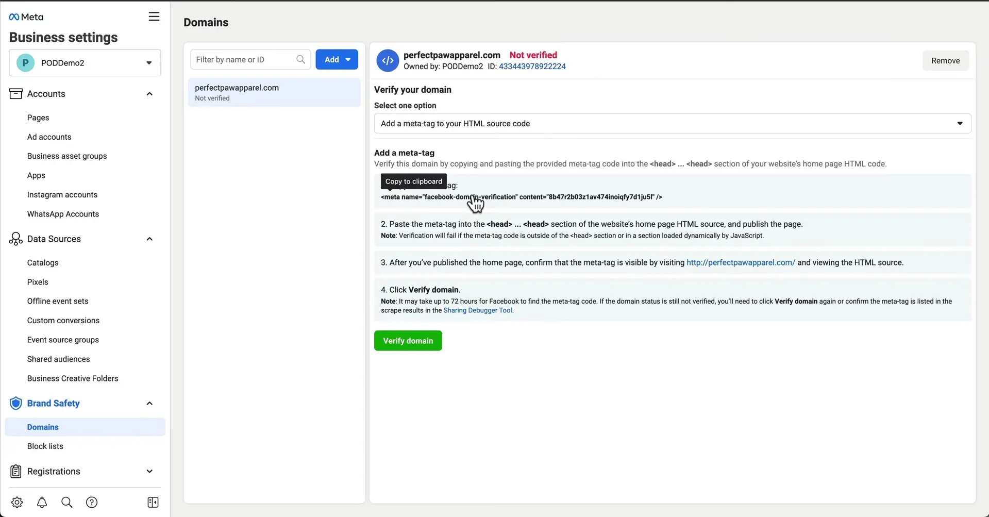Open Custom conversions

coord(63,321)
